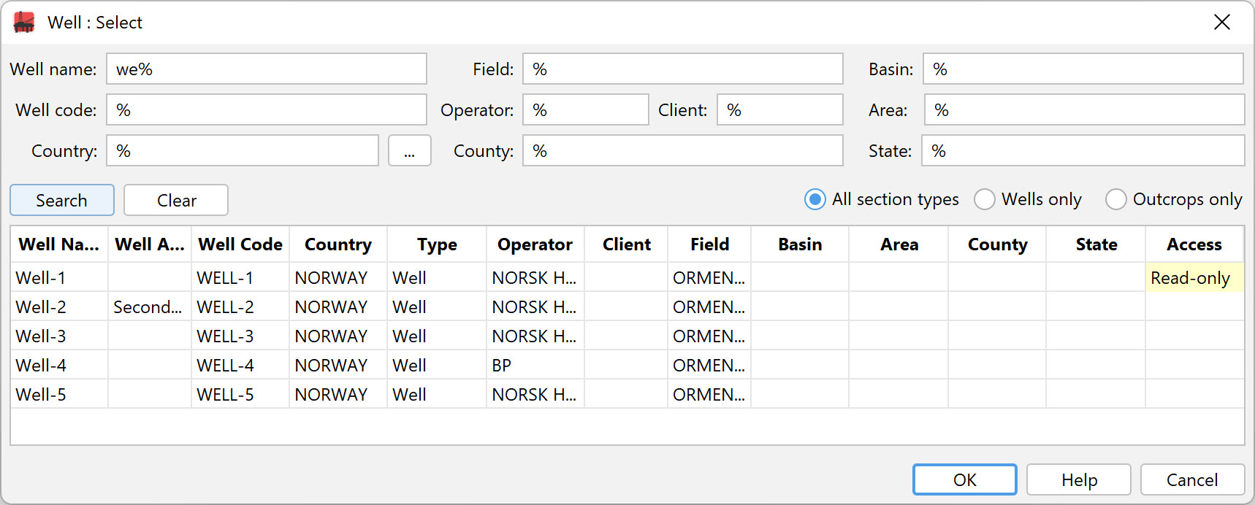The height and width of the screenshot is (505, 1255).
Task: Click the WELL-1 code cell
Action: pyautogui.click(x=240, y=277)
